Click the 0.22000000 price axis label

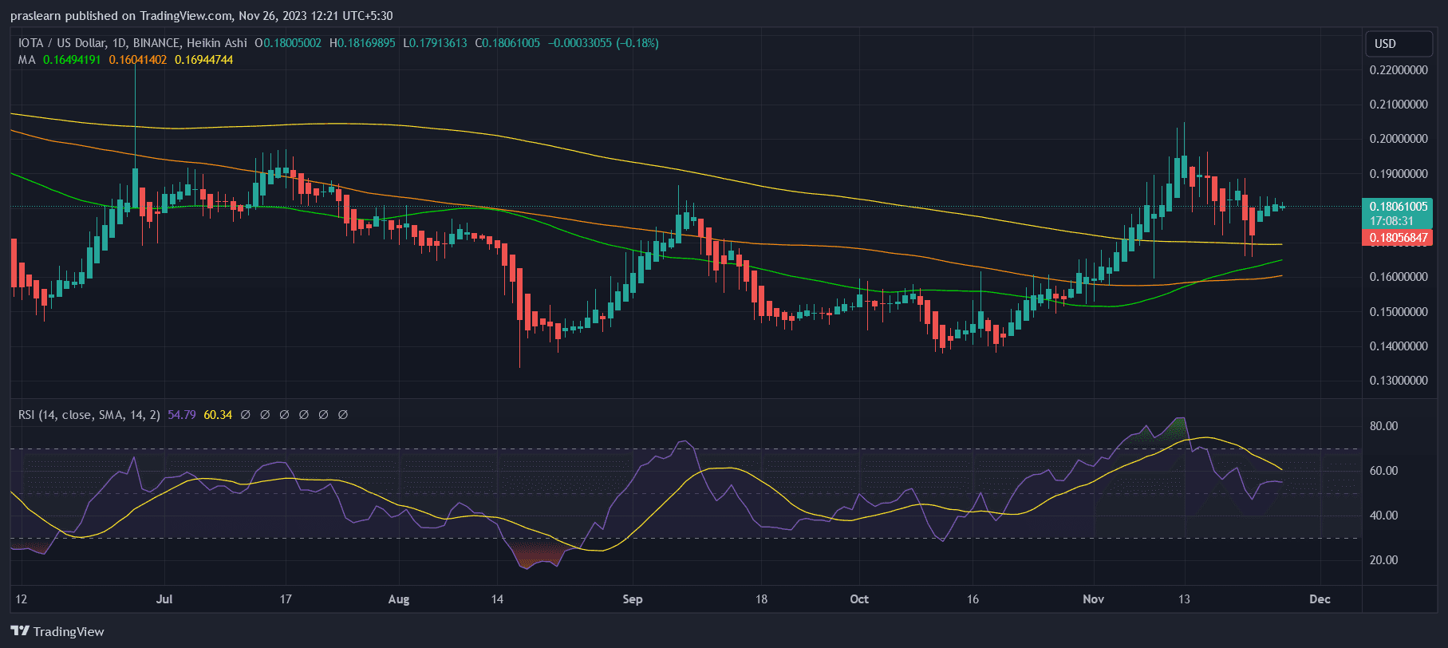click(x=1398, y=70)
